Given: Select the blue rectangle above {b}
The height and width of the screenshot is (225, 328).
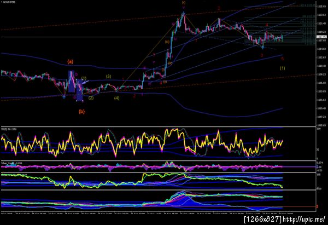Looking at the screenshot, I should [79, 90].
